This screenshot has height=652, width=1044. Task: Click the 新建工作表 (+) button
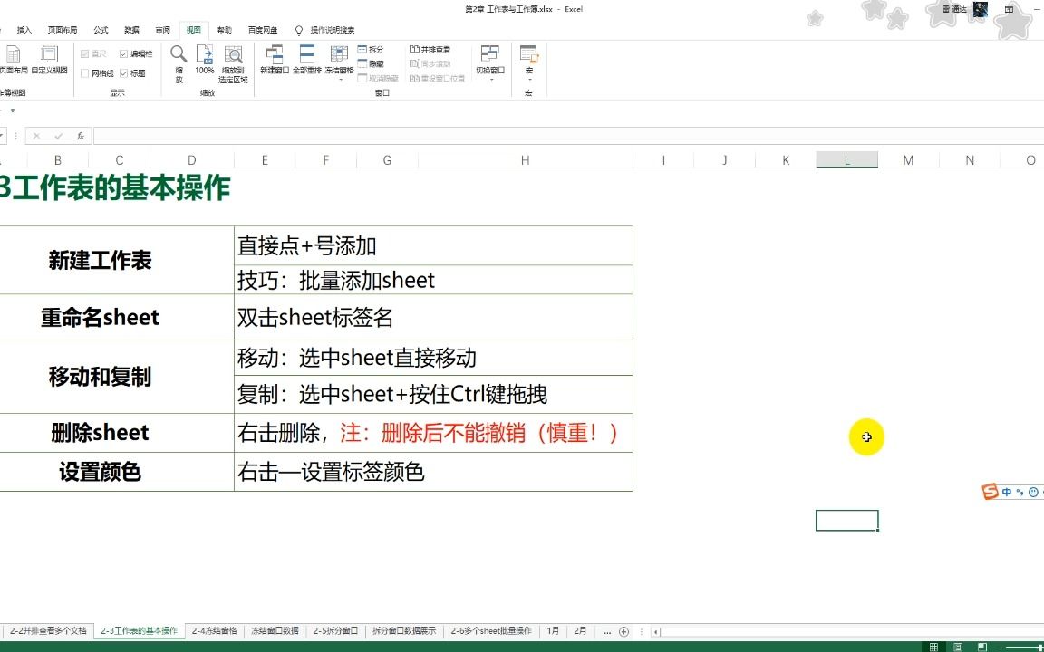coord(624,631)
